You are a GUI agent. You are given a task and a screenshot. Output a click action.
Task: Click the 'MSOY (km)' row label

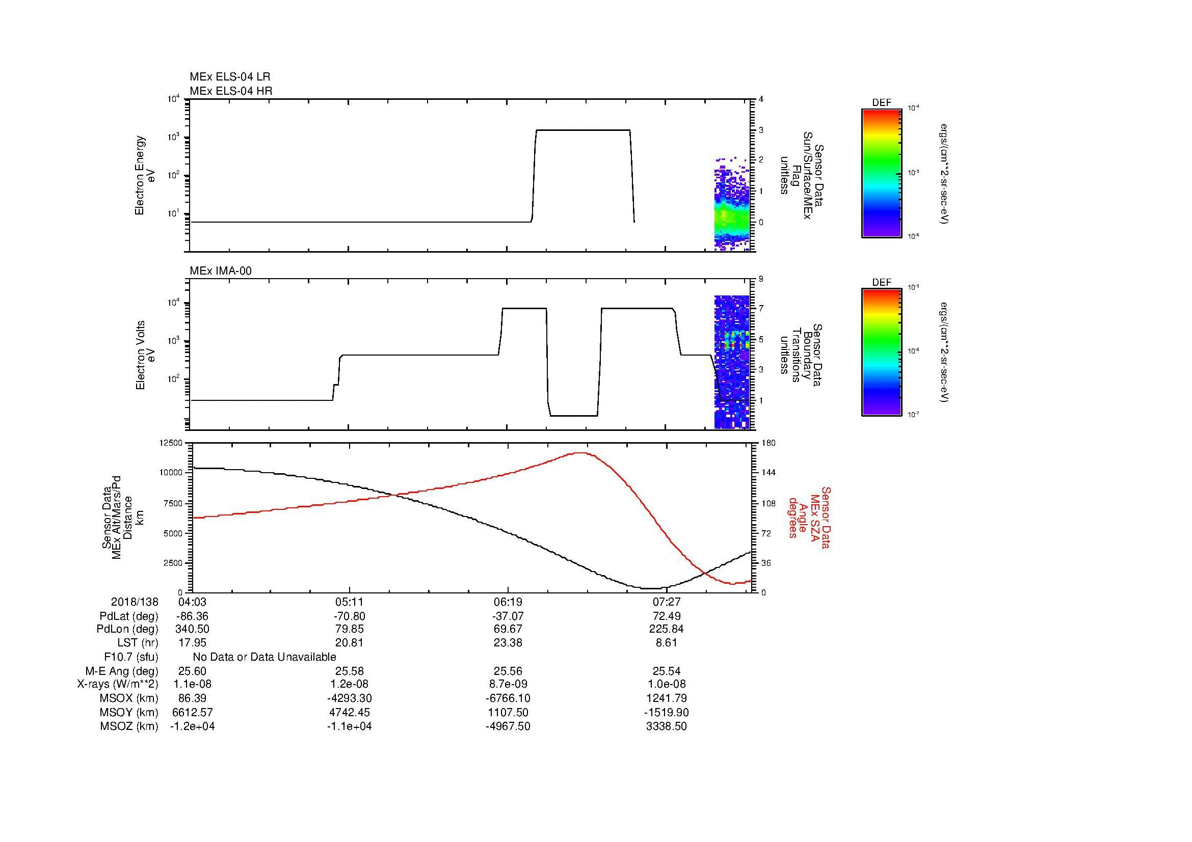coord(129,712)
